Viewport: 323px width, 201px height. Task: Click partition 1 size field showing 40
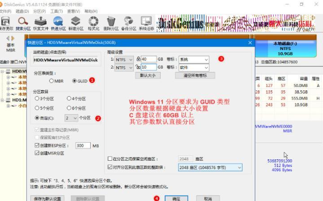(x=148, y=59)
